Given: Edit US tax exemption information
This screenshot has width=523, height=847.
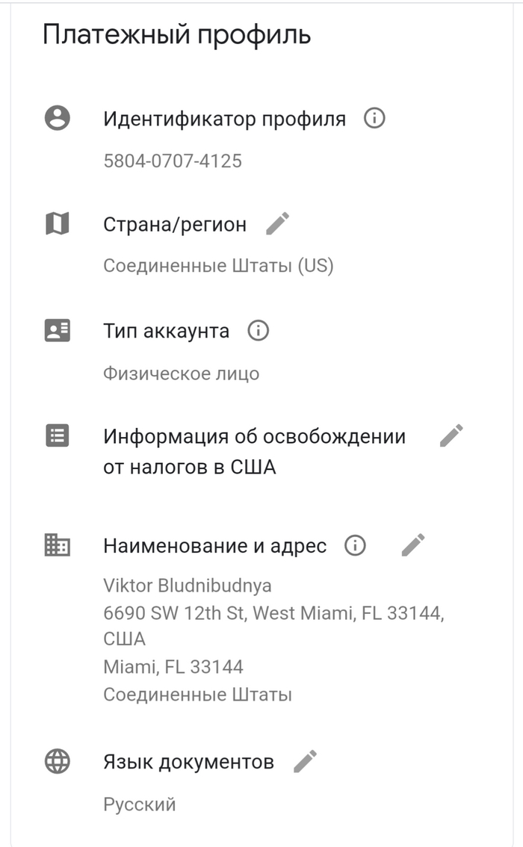Looking at the screenshot, I should [x=451, y=436].
